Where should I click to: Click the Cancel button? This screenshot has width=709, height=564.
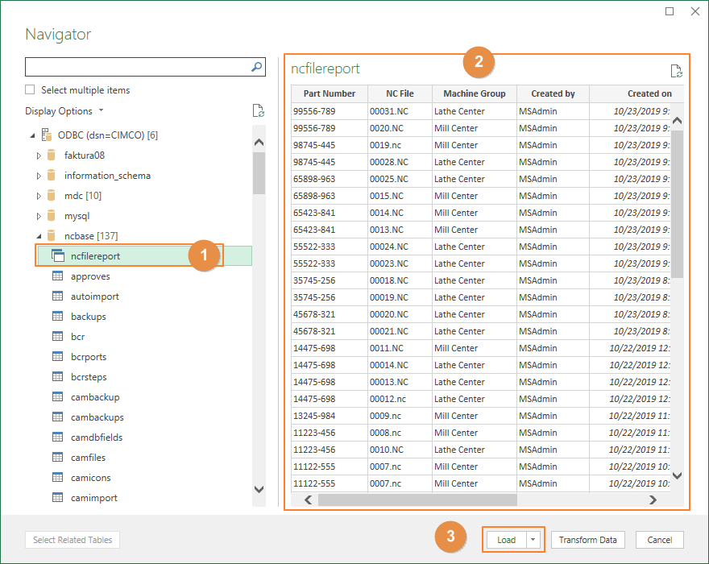(x=659, y=540)
